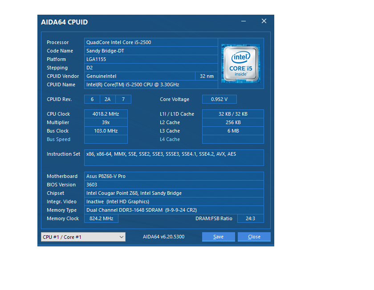374x290 pixels.
Task: Click the DRAM:FSB Ratio label
Action: pyautogui.click(x=214, y=218)
